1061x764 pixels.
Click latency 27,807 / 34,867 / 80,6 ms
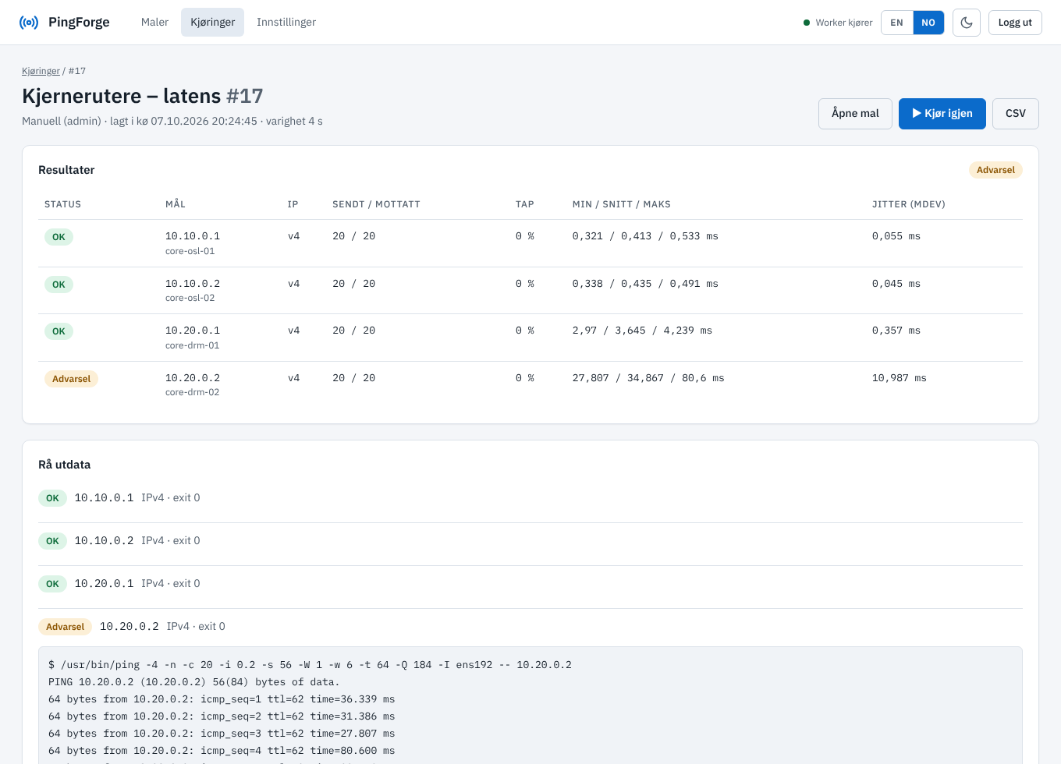tap(648, 378)
